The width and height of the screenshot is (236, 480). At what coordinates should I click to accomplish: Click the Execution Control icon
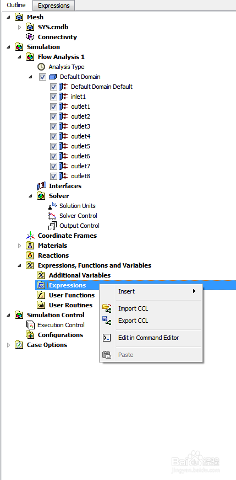point(30,325)
